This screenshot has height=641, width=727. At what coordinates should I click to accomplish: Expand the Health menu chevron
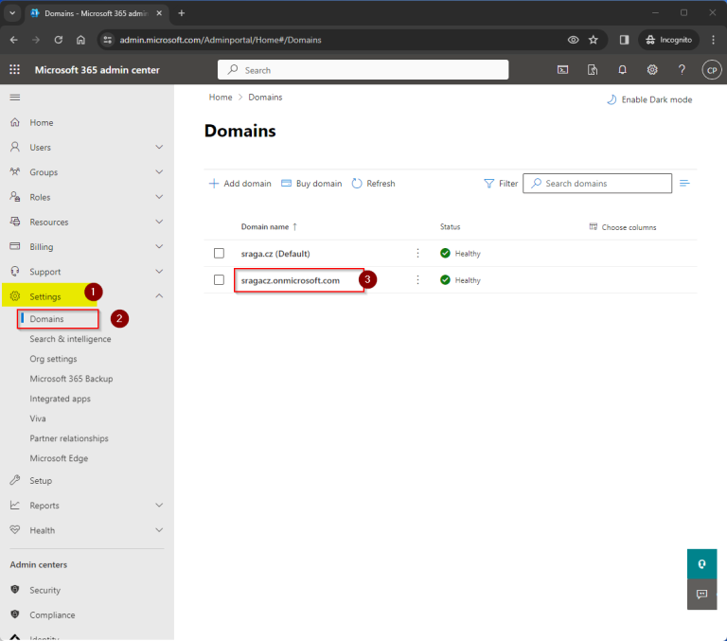coord(159,530)
